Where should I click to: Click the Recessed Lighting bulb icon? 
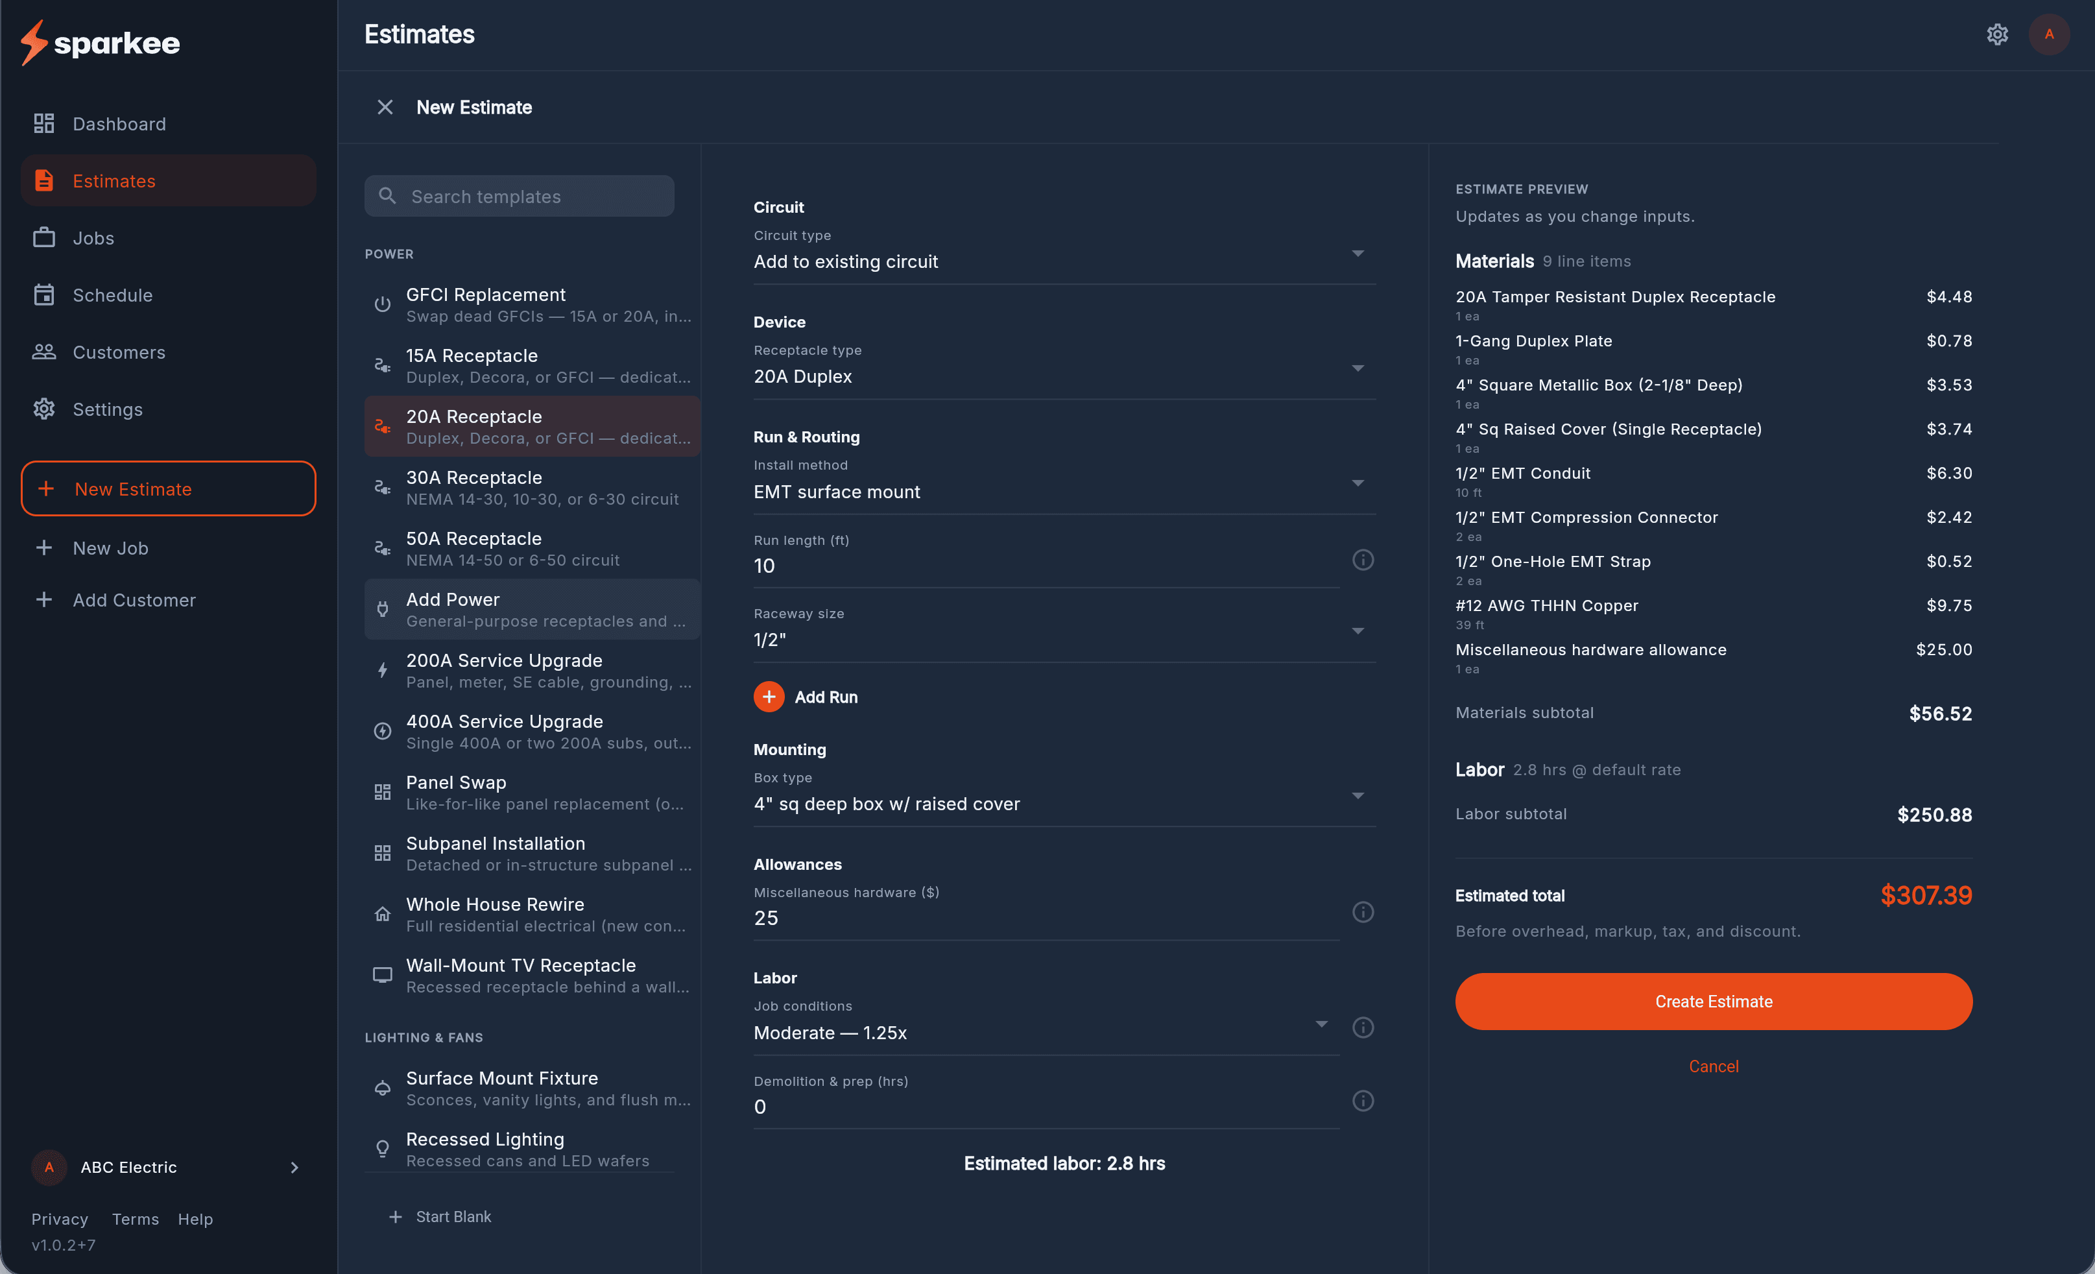[x=383, y=1149]
